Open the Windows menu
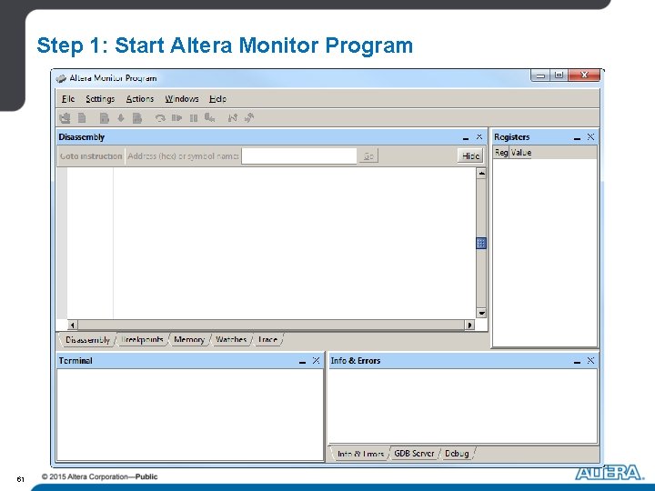The width and height of the screenshot is (655, 491). point(182,99)
